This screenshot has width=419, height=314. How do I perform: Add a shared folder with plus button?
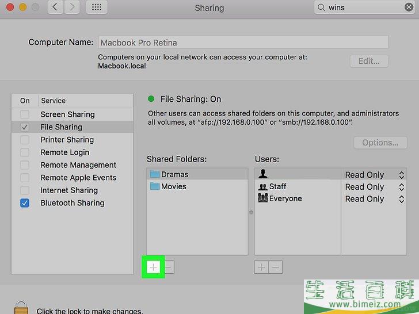click(x=153, y=267)
